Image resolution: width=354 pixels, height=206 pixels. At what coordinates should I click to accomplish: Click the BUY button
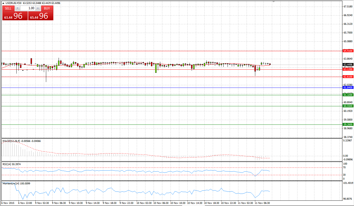47,8
